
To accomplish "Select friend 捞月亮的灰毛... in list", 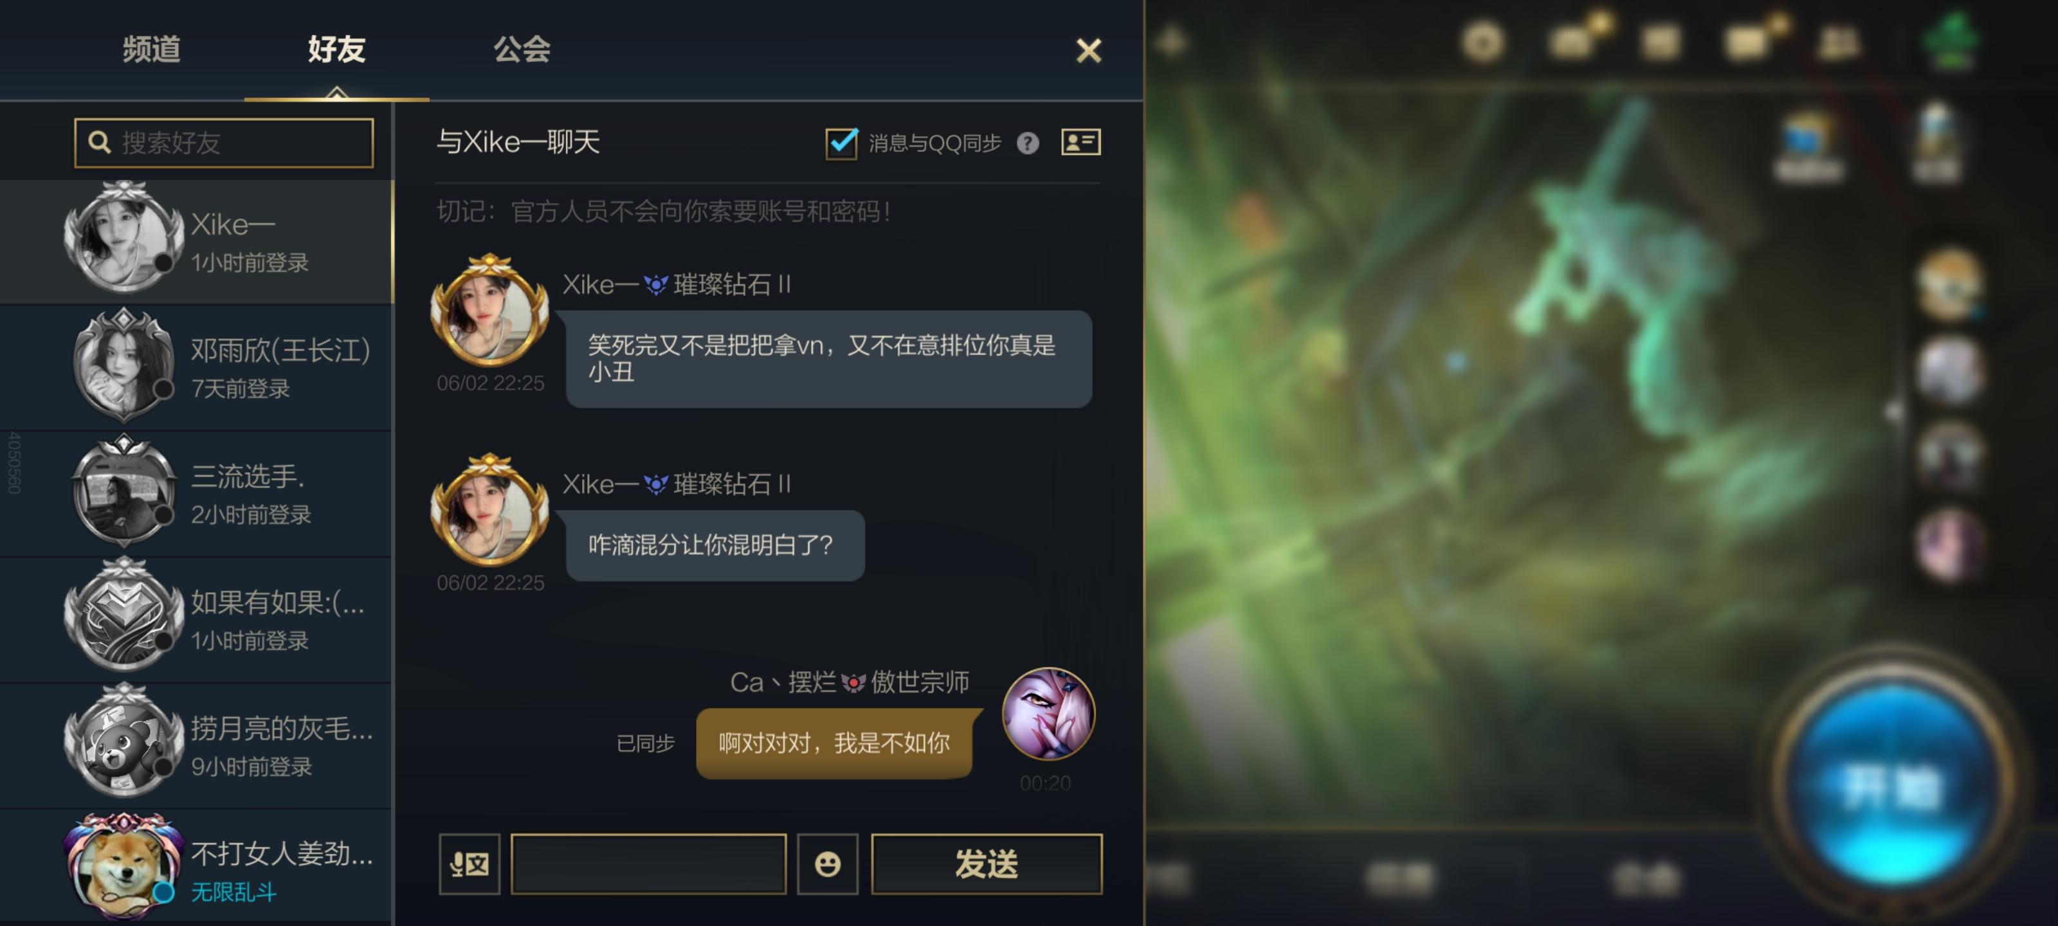I will point(197,745).
